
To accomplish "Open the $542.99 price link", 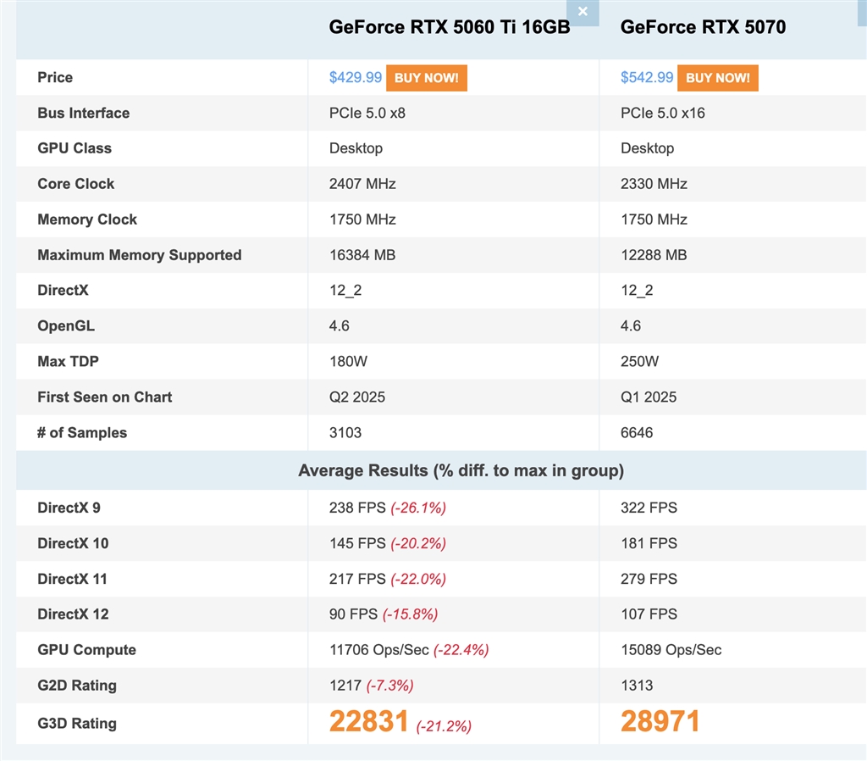I will coord(647,78).
